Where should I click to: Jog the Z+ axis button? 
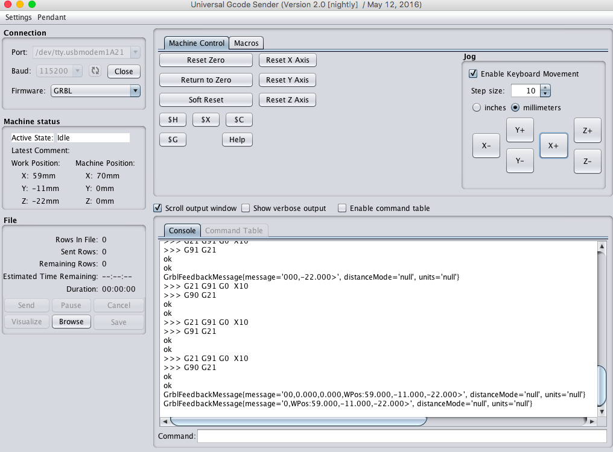587,130
